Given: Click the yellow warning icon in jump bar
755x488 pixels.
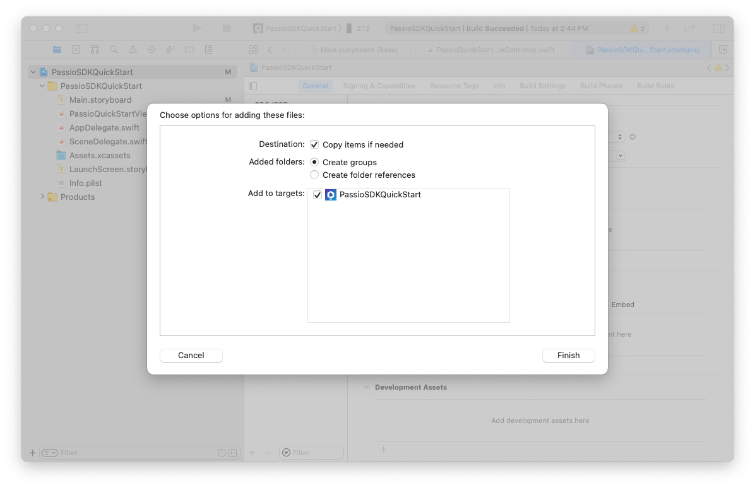Looking at the screenshot, I should [718, 68].
